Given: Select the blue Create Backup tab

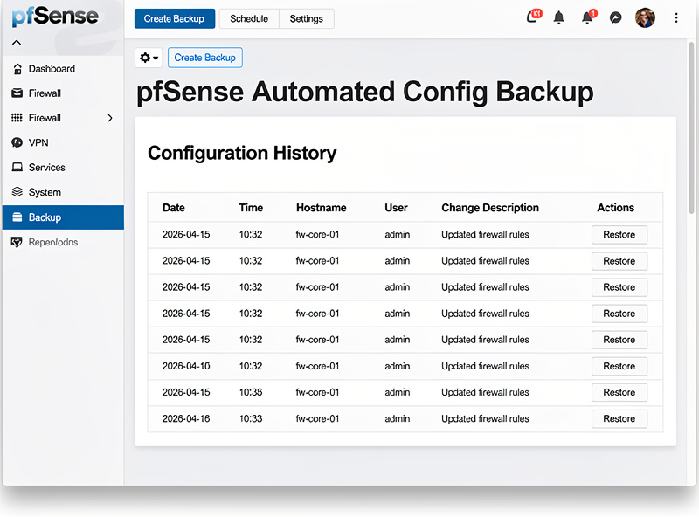Looking at the screenshot, I should pyautogui.click(x=174, y=18).
